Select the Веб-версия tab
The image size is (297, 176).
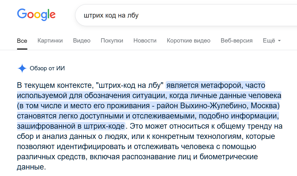237,41
